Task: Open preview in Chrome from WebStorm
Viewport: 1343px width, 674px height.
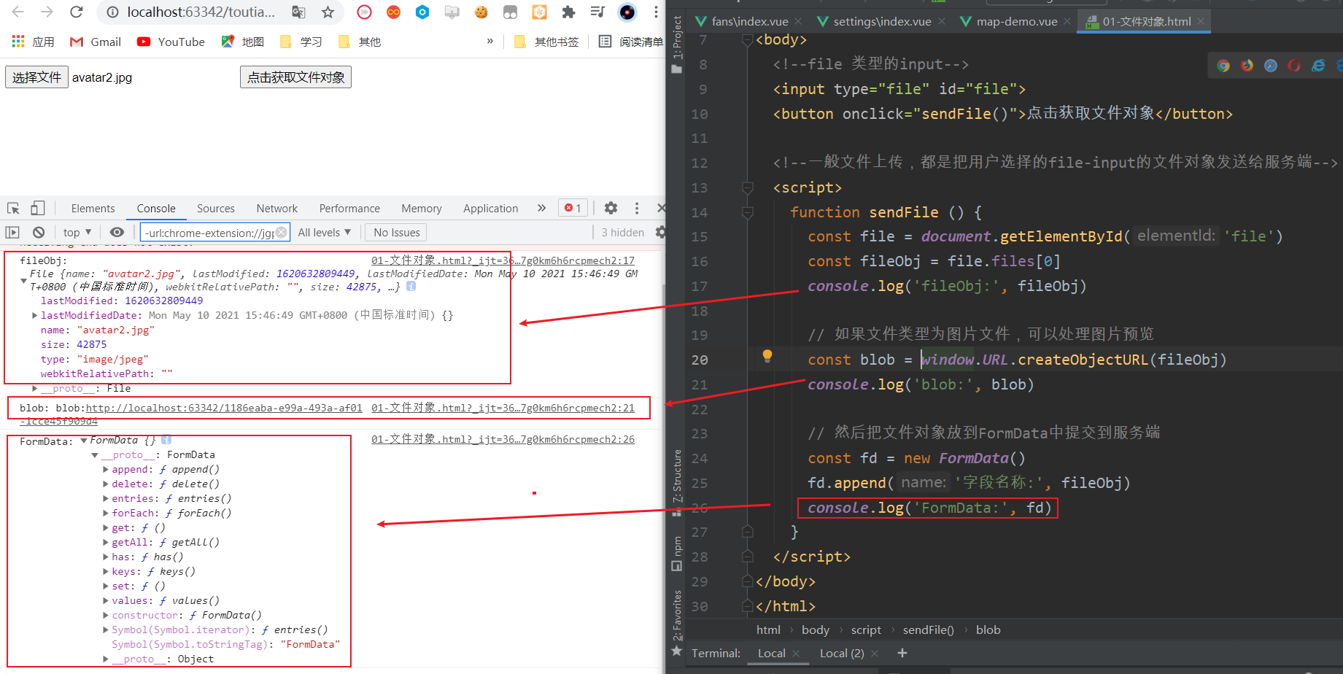Action: click(x=1223, y=66)
